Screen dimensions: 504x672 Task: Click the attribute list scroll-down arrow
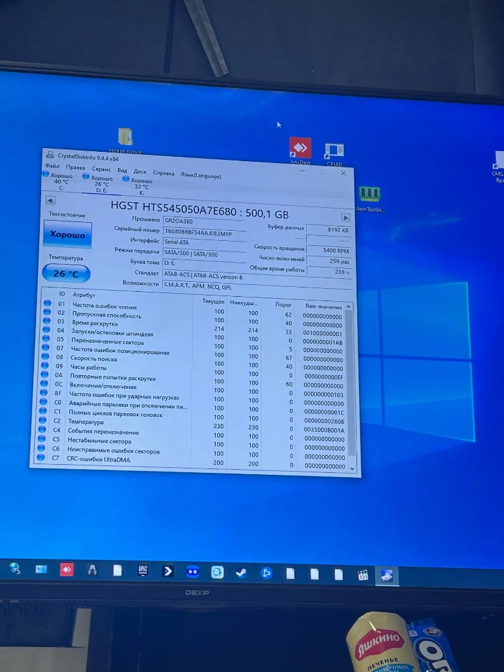(352, 469)
